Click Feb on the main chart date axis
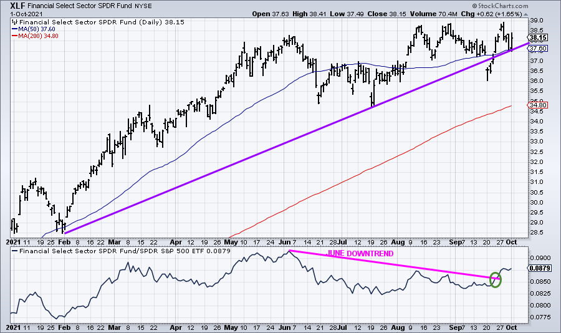This screenshot has width=561, height=333. click(x=64, y=242)
